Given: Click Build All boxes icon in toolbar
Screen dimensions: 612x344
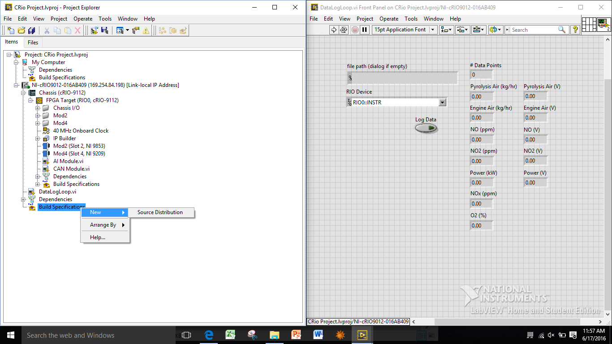Looking at the screenshot, I should pyautogui.click(x=162, y=30).
